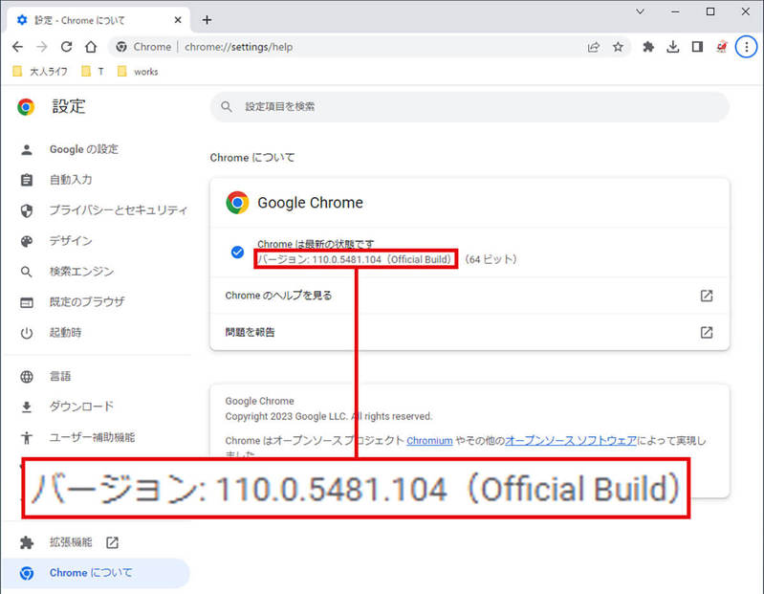Click the site info icon beside Chrome label

(x=121, y=47)
